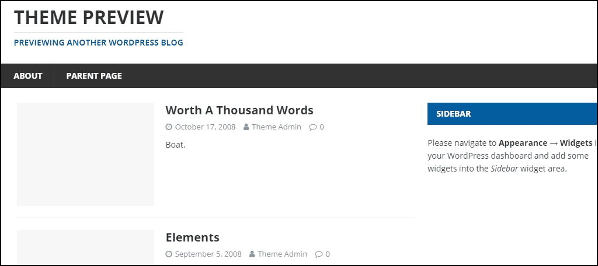
Task: Click the comment count 0 on Worth A Thousand Words
Action: pyautogui.click(x=322, y=127)
